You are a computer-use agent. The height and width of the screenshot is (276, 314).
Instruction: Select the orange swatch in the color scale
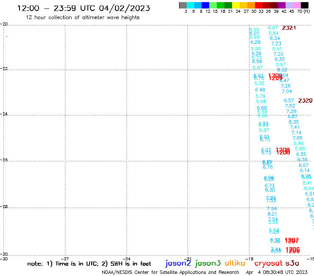(251, 5)
